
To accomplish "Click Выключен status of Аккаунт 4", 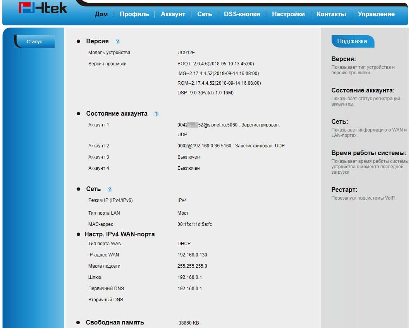I will pos(189,168).
